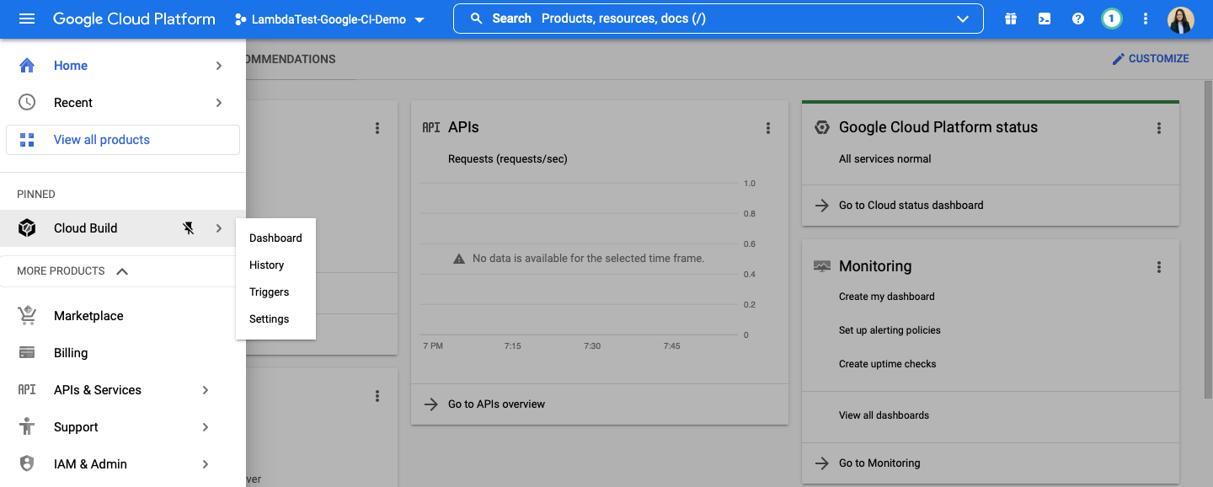1213x487 pixels.
Task: Click the CUSTOMIZE button
Action: 1151,58
